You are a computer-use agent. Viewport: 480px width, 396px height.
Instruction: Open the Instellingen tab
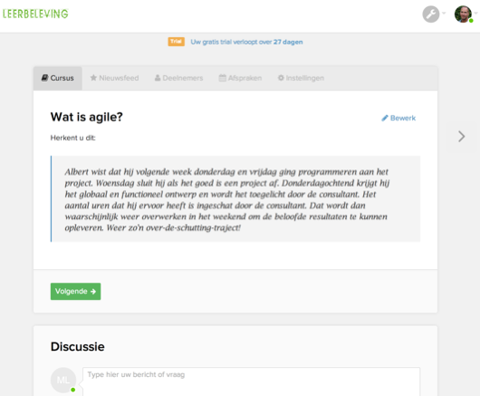click(301, 78)
